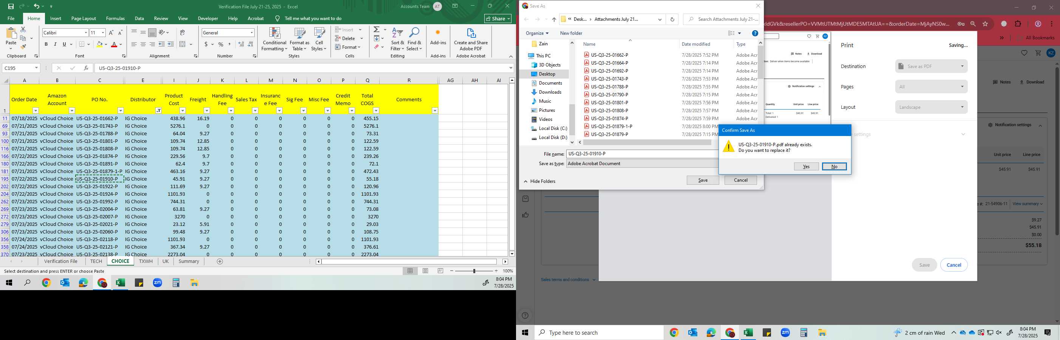
Task: Click the Percent Style icon
Action: tap(221, 45)
